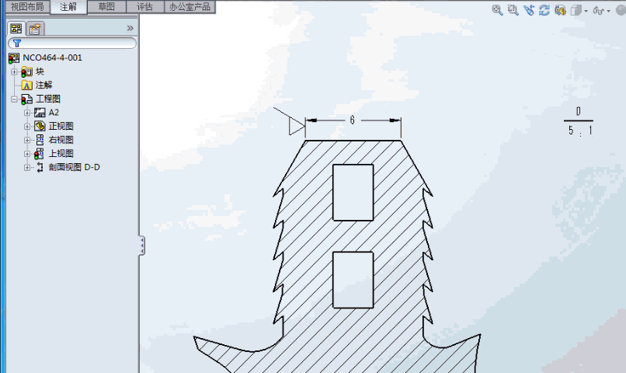Click the funnel filter icon
Viewport: 626px width, 373px height.
tap(17, 44)
